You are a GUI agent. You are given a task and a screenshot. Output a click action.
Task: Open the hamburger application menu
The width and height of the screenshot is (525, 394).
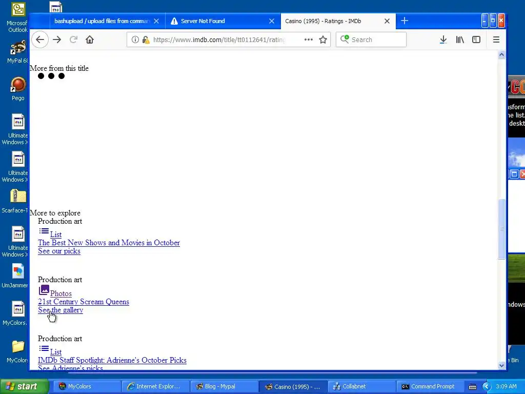pos(496,40)
